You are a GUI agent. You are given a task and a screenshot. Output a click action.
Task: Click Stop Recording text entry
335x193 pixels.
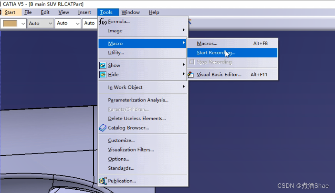214,62
